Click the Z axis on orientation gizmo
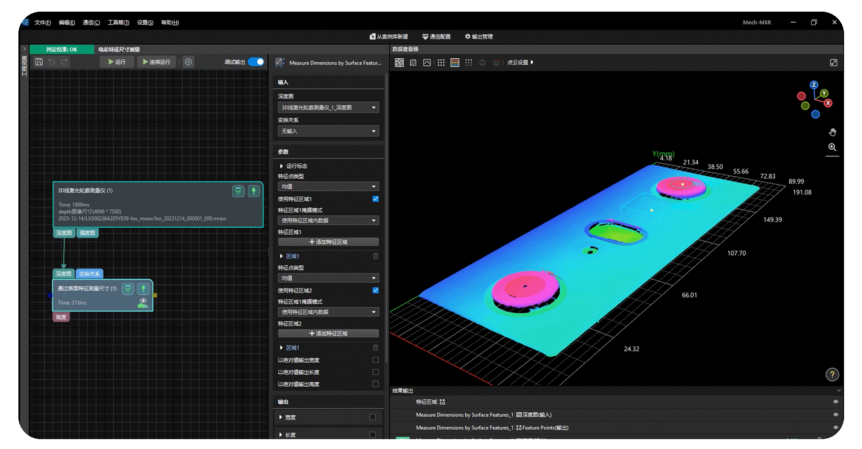862x449 pixels. tap(814, 85)
